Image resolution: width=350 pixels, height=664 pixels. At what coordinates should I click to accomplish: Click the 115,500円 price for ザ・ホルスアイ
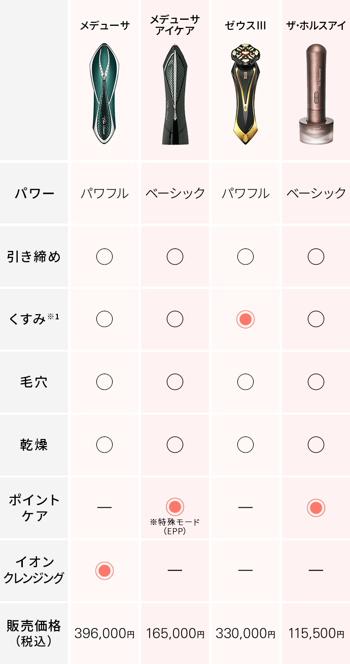pyautogui.click(x=316, y=633)
